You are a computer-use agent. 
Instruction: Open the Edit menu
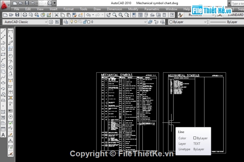(28, 9)
